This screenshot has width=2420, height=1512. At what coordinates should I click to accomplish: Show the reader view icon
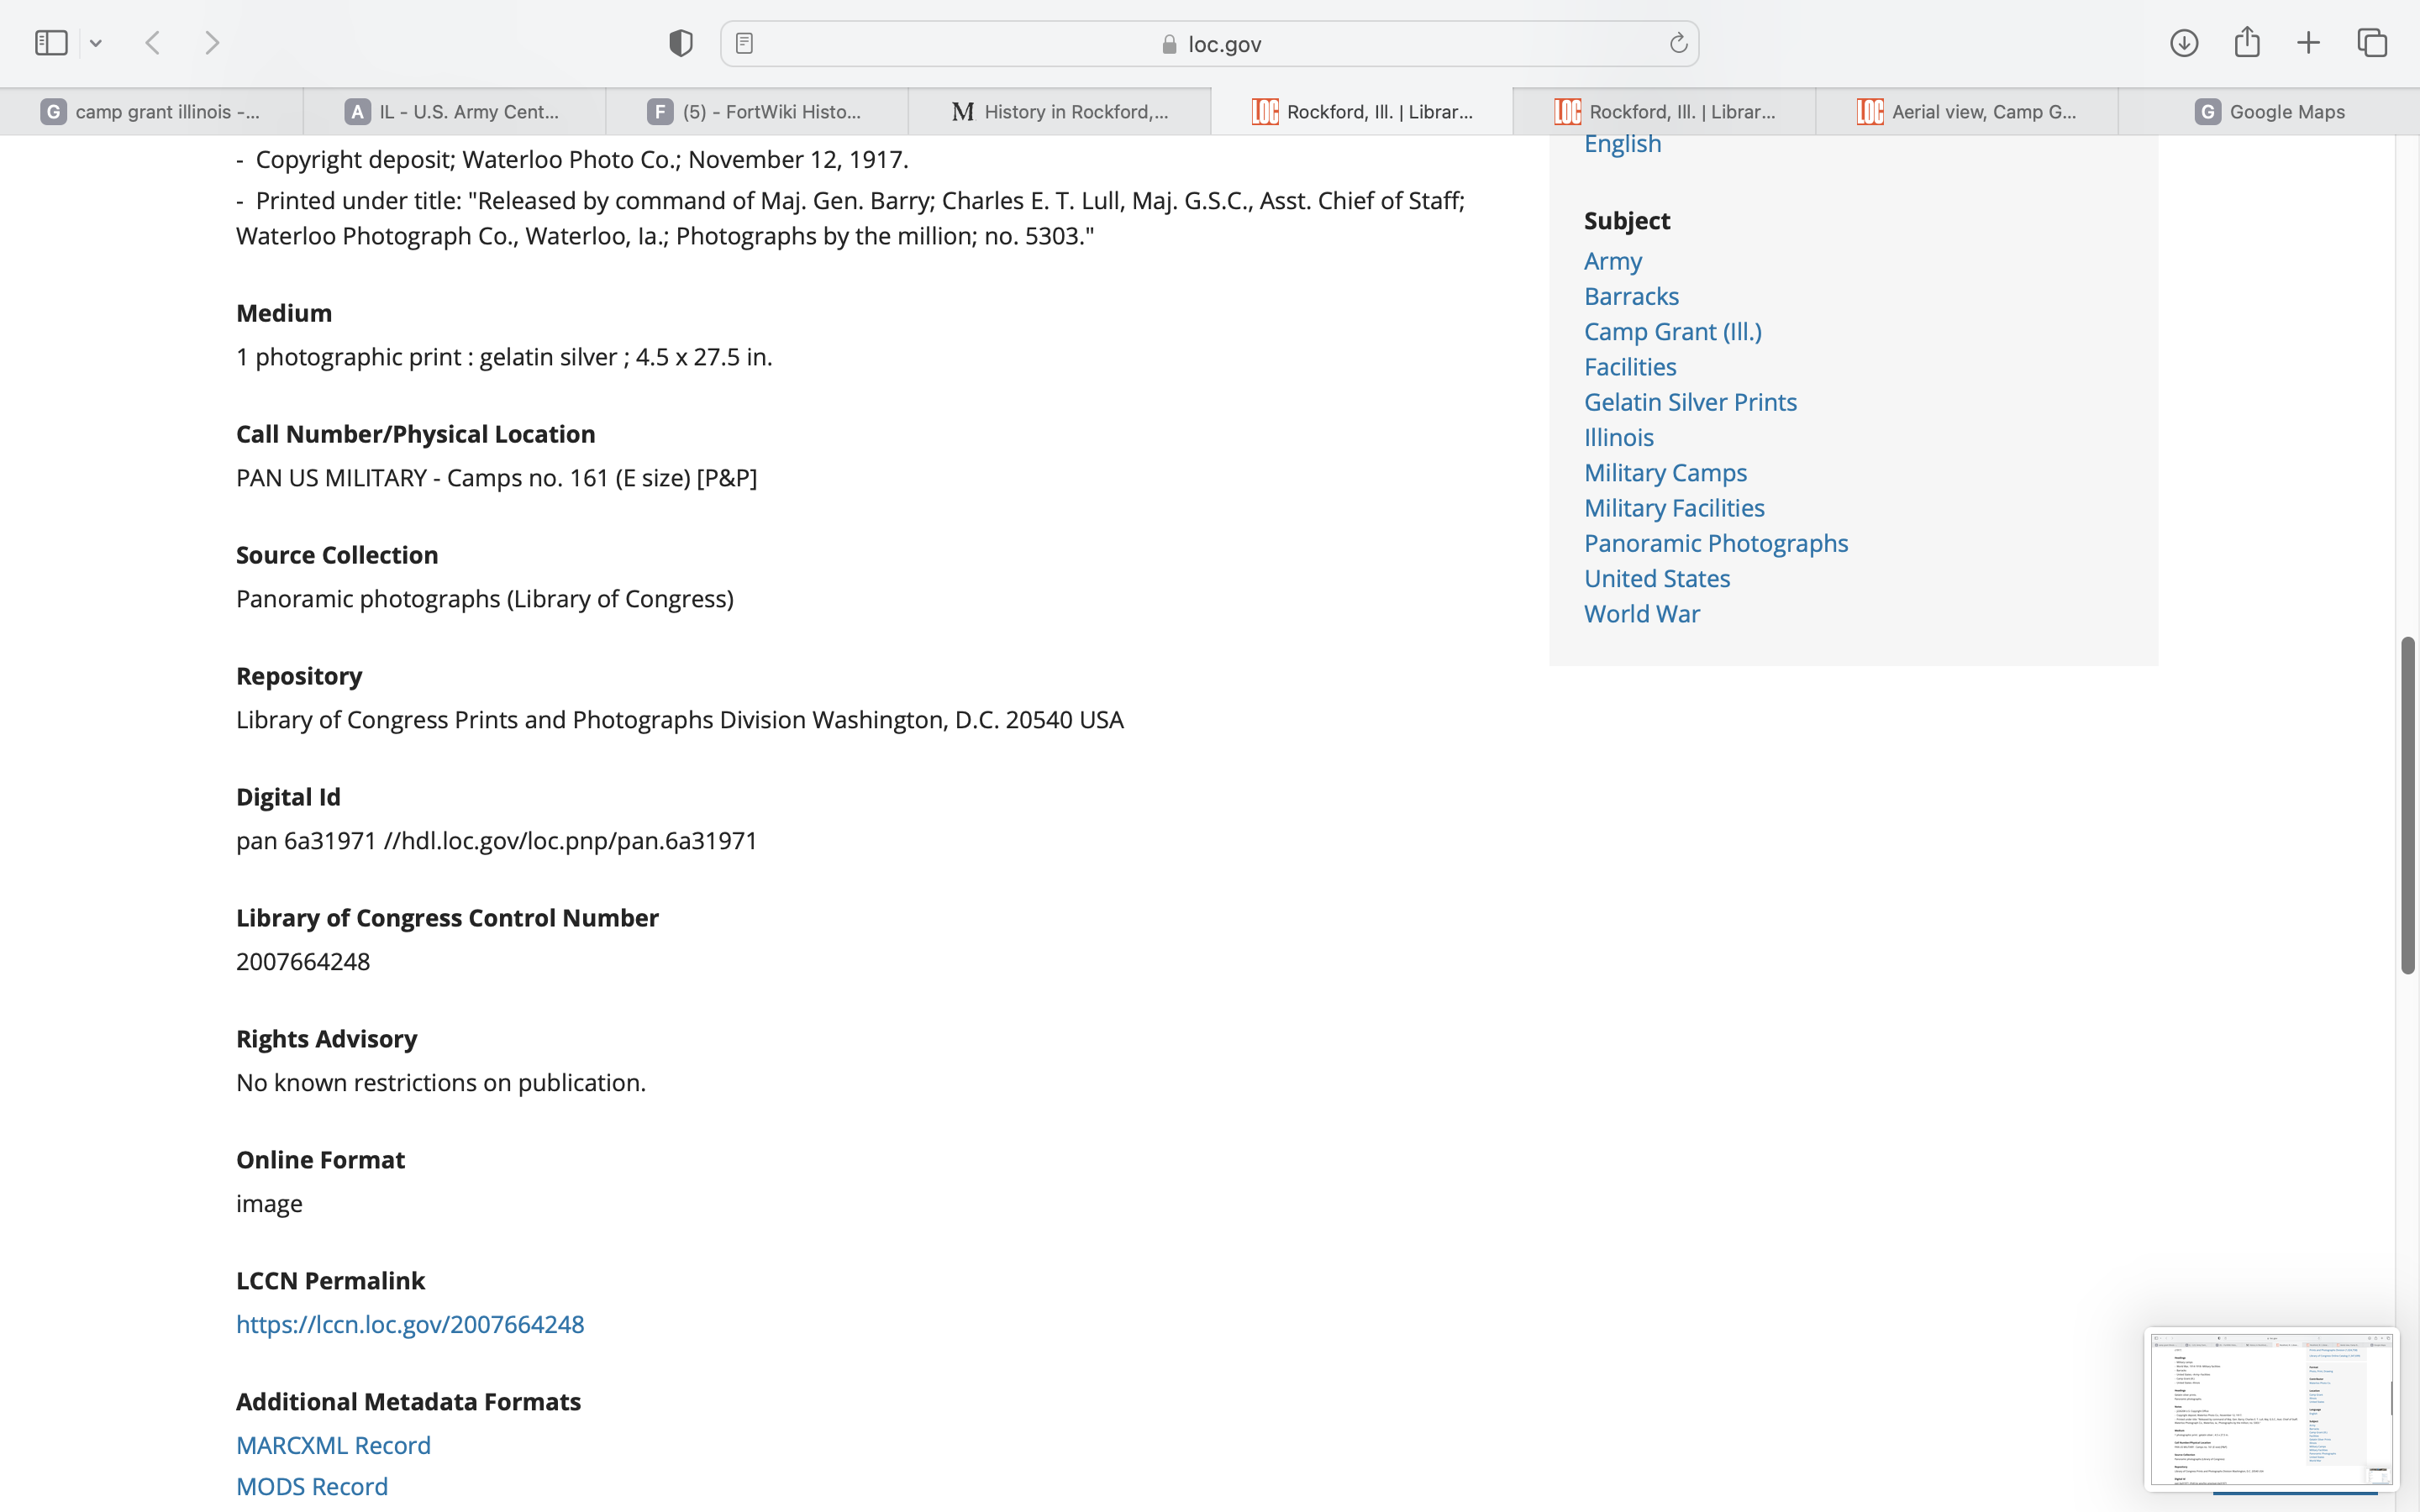pos(744,43)
